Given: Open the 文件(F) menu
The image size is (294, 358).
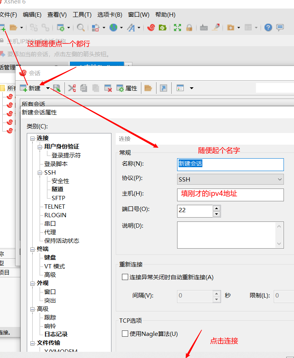Looking at the screenshot, I should point(9,15).
